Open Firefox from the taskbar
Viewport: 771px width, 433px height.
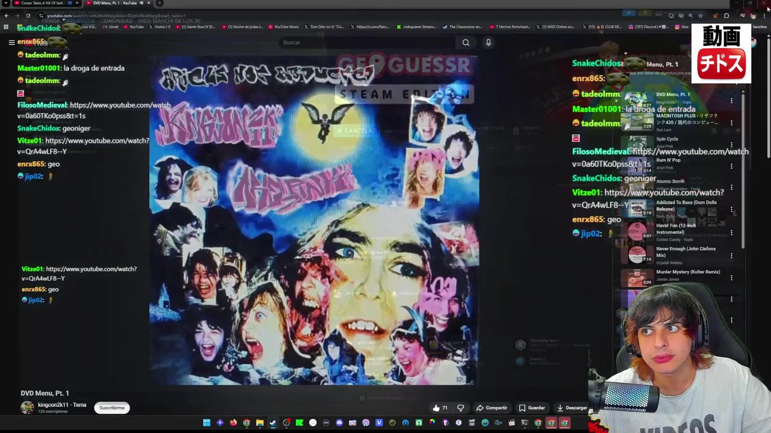click(233, 423)
